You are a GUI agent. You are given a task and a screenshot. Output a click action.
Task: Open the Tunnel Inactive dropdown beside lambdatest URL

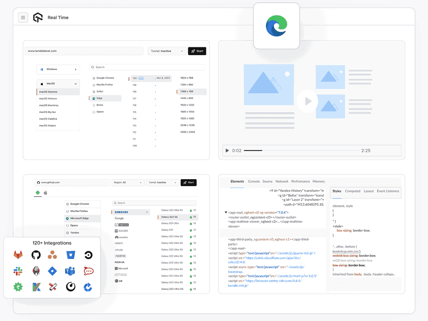(167, 51)
